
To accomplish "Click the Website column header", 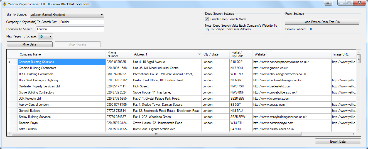I will (292, 54).
